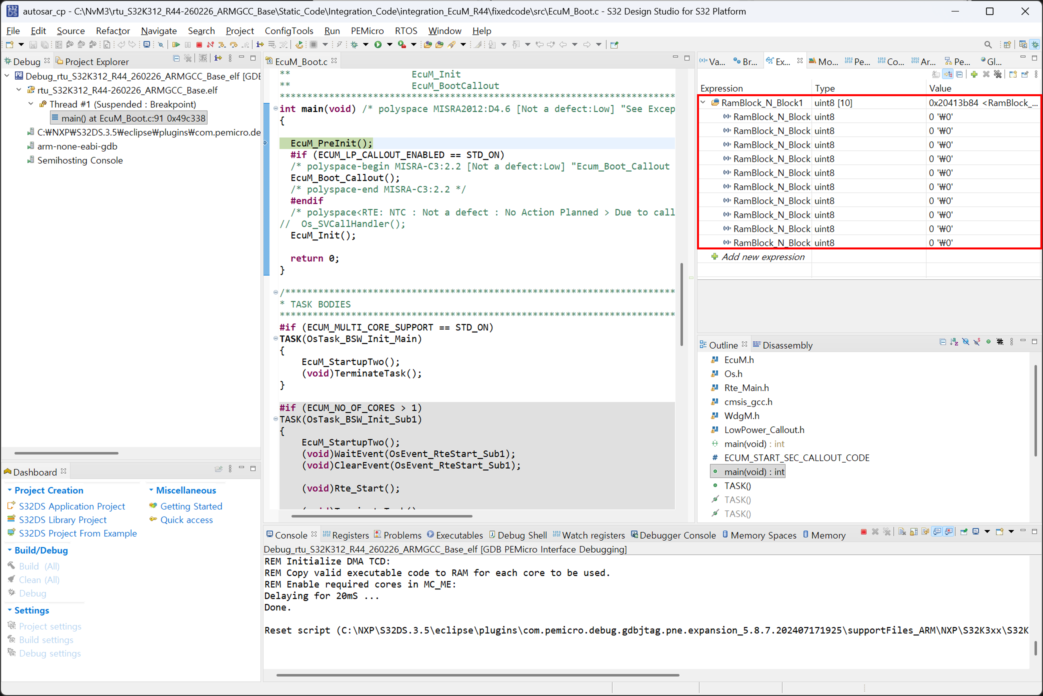Collapse the Project Creation dashboard section
This screenshot has height=696, width=1043.
click(x=9, y=490)
